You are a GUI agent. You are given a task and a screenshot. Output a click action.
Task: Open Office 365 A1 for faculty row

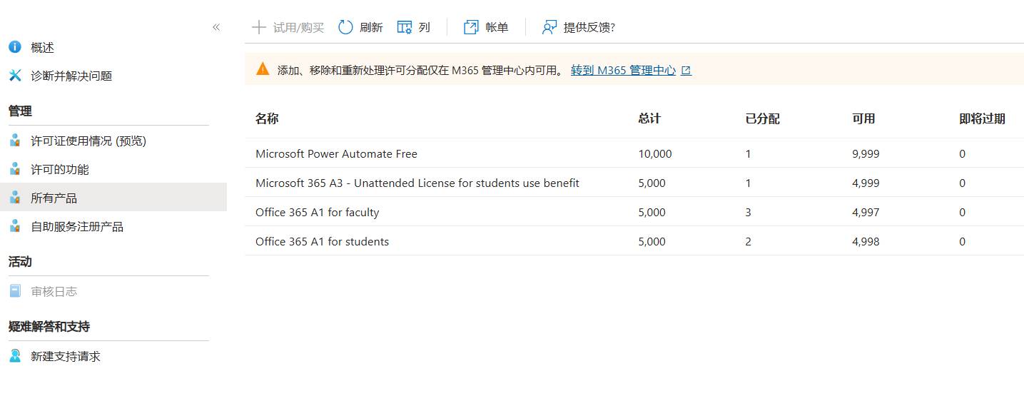tap(634, 212)
